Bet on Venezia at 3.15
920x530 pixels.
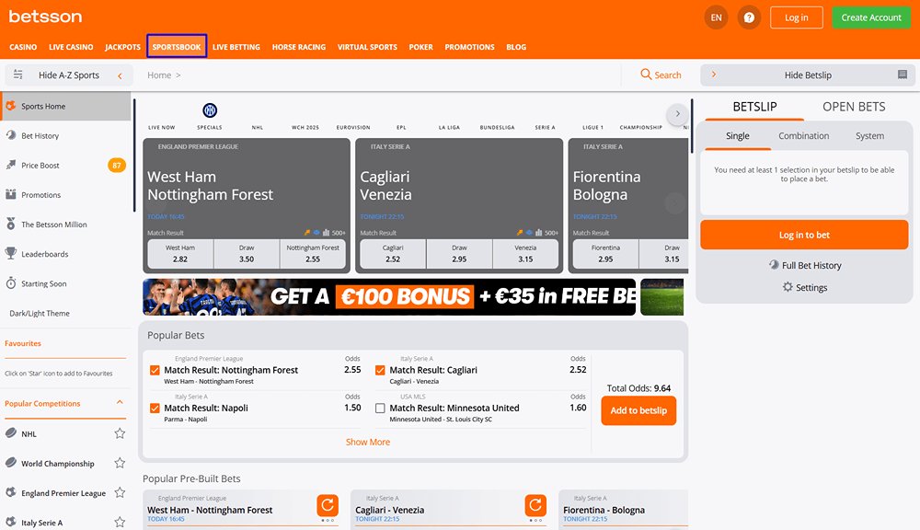(525, 254)
